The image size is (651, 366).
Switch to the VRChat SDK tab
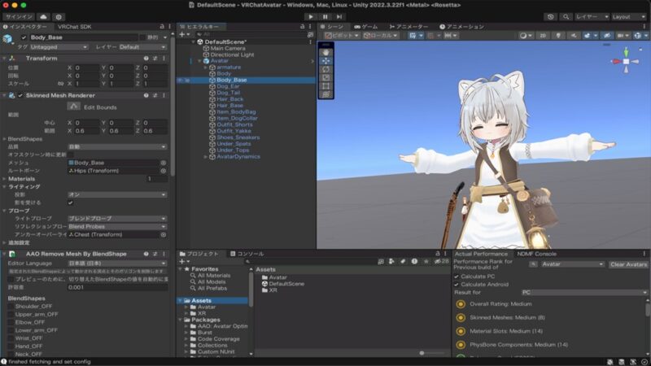[x=74, y=27]
